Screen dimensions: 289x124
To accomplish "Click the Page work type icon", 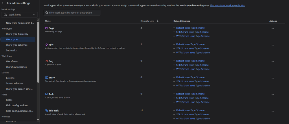I will coord(47,28).
